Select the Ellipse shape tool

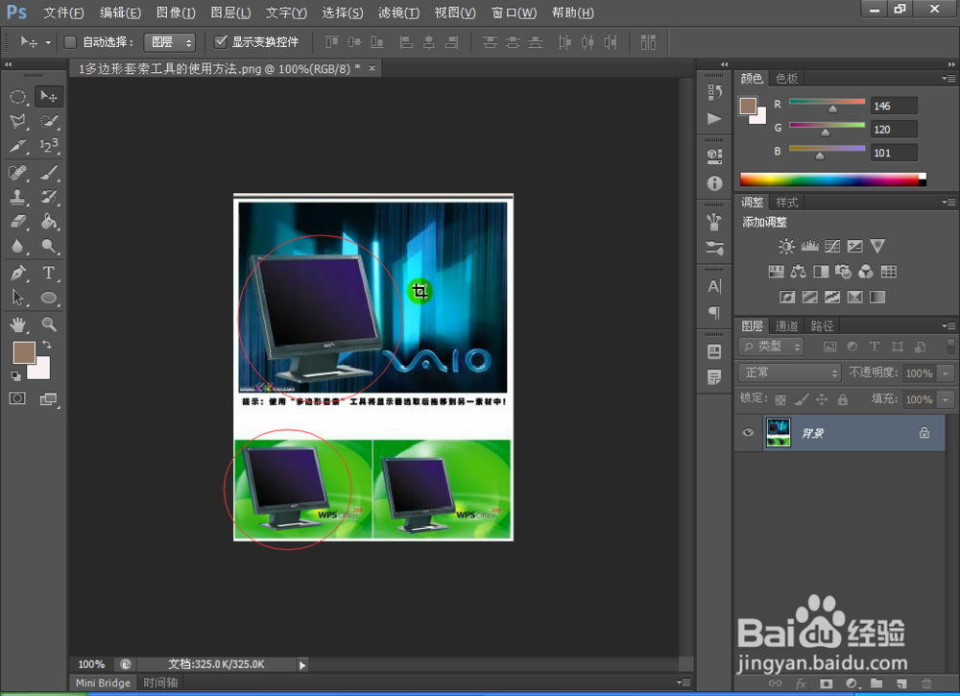coord(48,299)
